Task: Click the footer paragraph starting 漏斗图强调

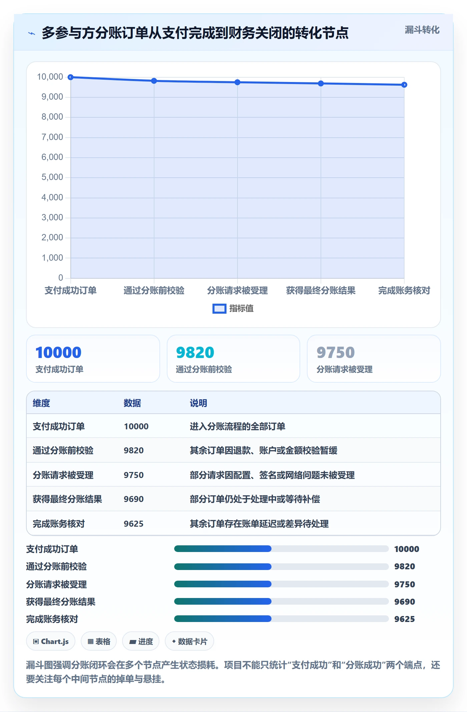Action: pyautogui.click(x=233, y=672)
